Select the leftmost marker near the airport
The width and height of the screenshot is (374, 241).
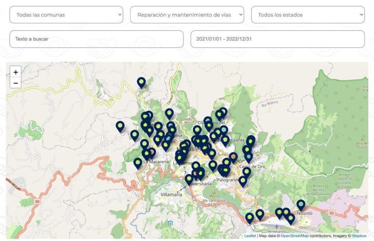coord(249,218)
